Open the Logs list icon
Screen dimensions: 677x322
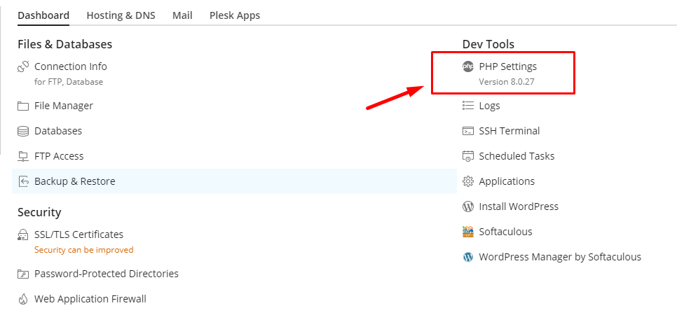click(x=468, y=106)
